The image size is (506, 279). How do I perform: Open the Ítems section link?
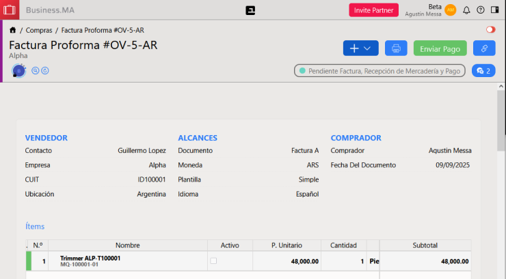(x=35, y=226)
